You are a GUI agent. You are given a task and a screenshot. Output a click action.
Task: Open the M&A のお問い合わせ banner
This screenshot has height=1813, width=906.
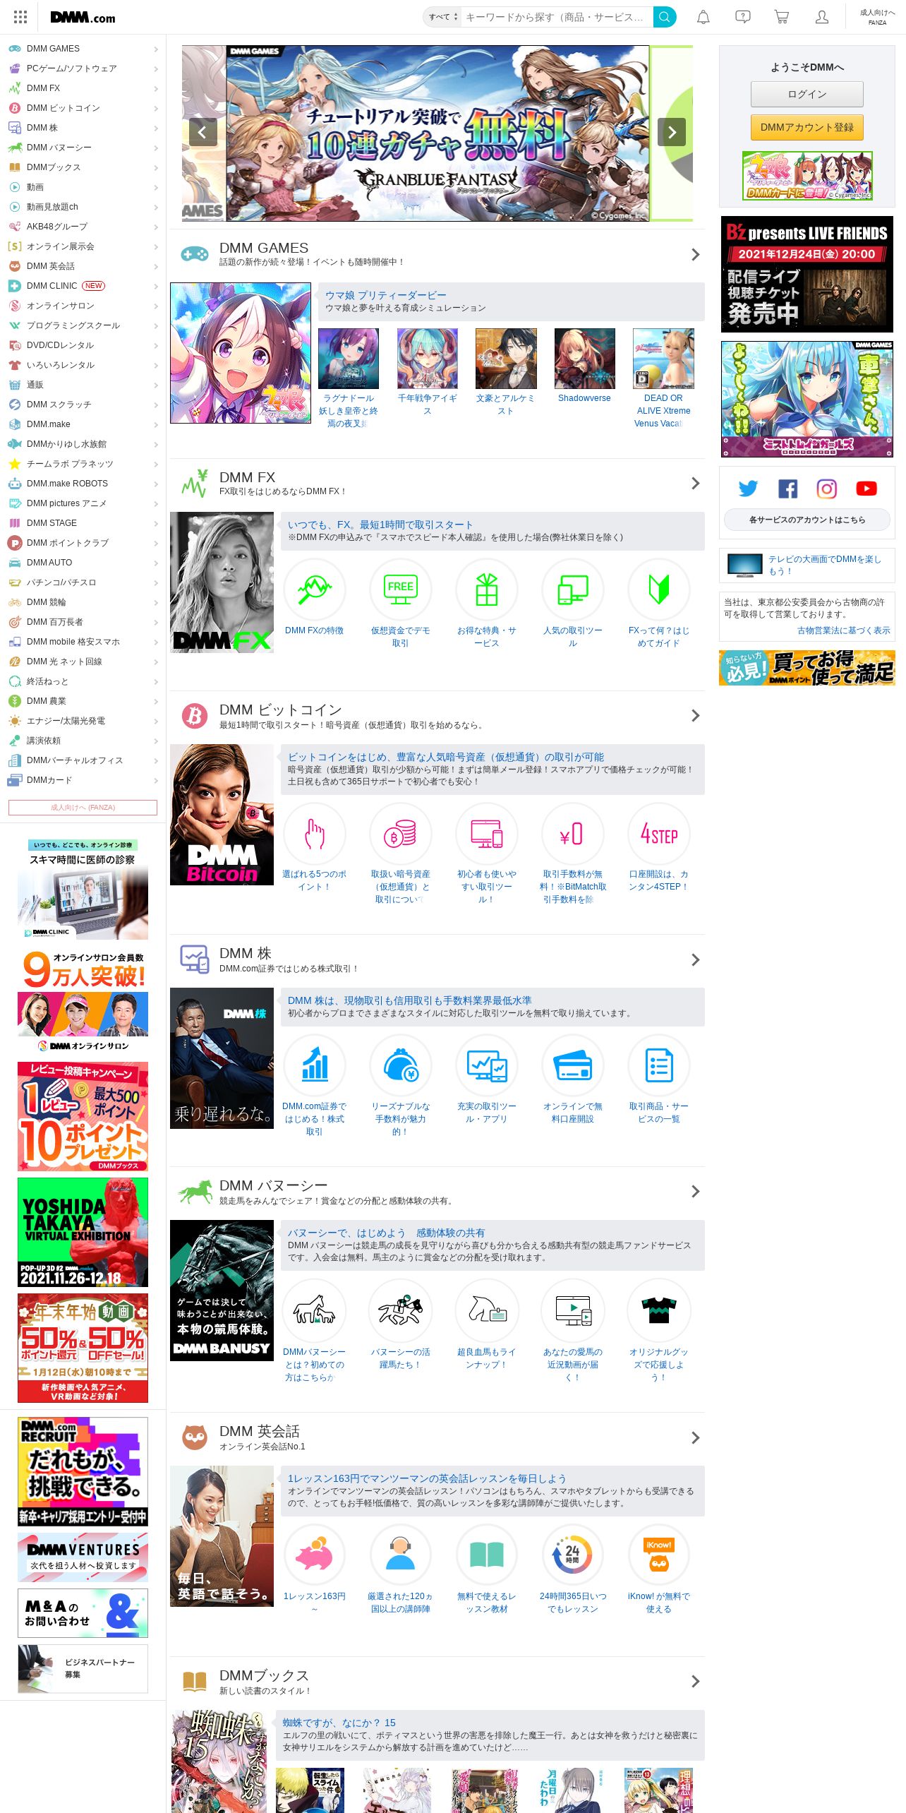83,1613
